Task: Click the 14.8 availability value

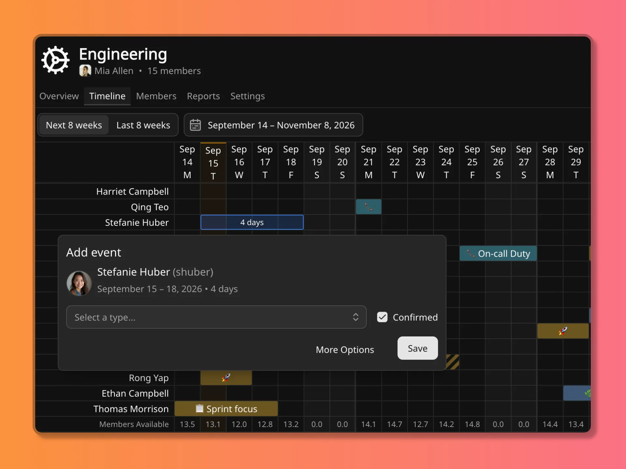Action: [472, 424]
